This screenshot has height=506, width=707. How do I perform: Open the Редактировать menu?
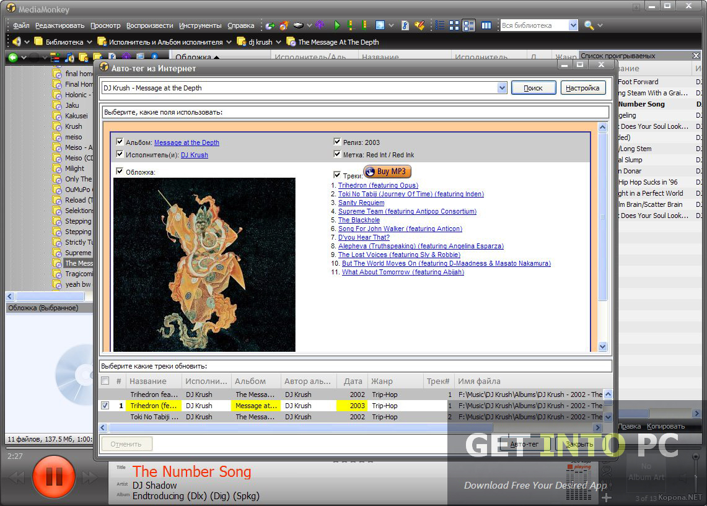tap(60, 25)
